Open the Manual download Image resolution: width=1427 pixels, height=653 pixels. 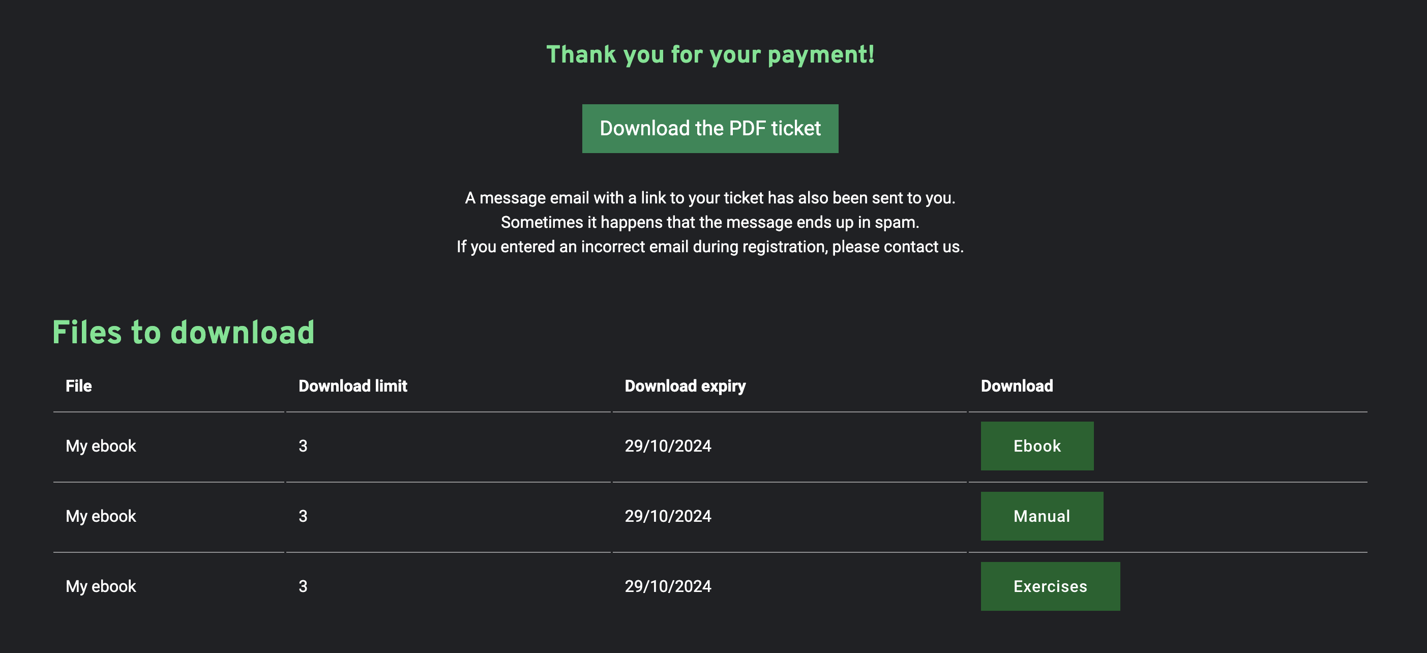(x=1042, y=516)
